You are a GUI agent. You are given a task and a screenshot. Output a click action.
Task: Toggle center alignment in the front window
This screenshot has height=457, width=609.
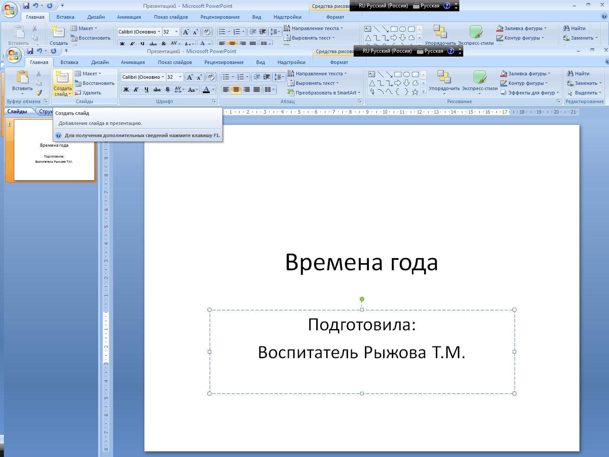click(236, 90)
